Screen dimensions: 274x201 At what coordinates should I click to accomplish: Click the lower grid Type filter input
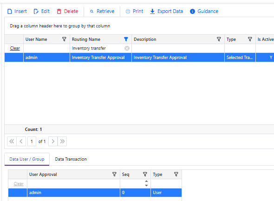[x=166, y=184]
